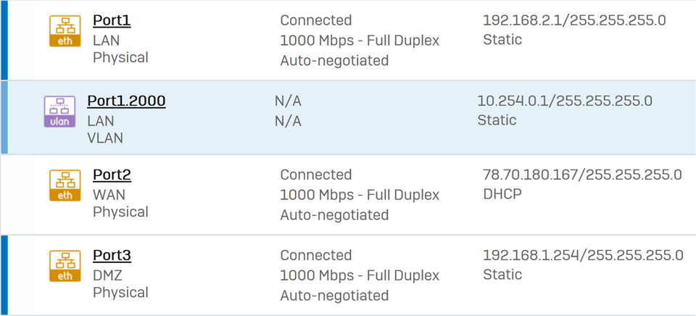Open the Port3 interface link
This screenshot has height=316, width=696.
[112, 256]
